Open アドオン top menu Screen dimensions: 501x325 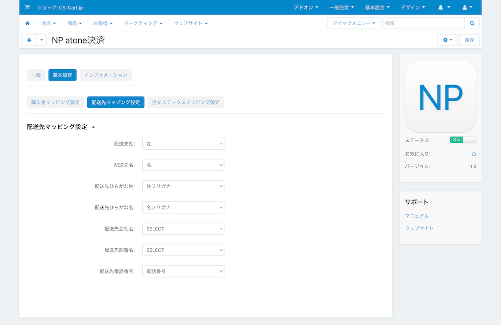(306, 8)
